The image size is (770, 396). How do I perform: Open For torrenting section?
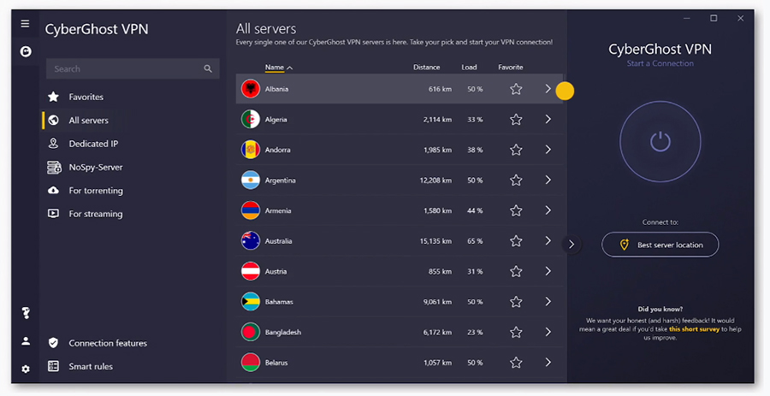(96, 191)
